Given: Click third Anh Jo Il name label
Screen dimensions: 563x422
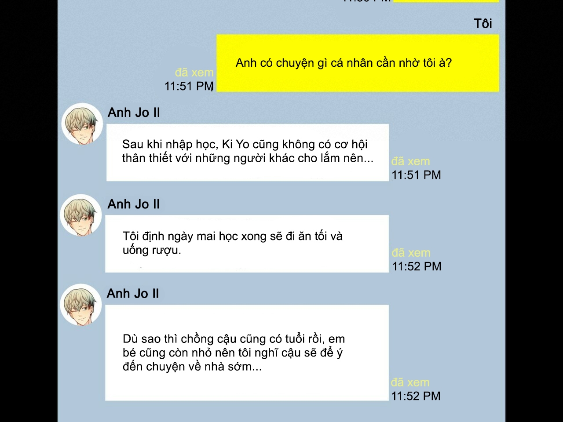Looking at the screenshot, I should 133,294.
